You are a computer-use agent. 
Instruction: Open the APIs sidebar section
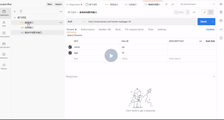coord(4,24)
